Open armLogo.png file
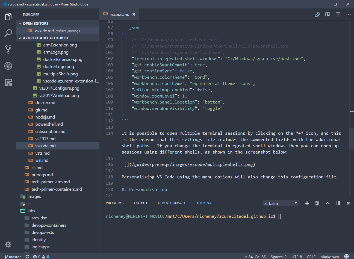The image size is (354, 259). [58, 52]
